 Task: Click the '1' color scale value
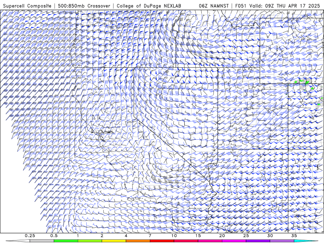click(78, 236)
